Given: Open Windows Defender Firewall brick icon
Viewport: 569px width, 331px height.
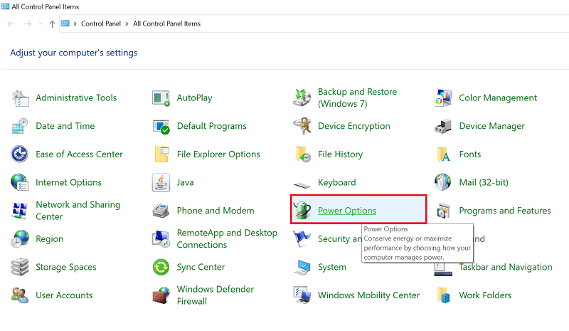Looking at the screenshot, I should point(161,295).
